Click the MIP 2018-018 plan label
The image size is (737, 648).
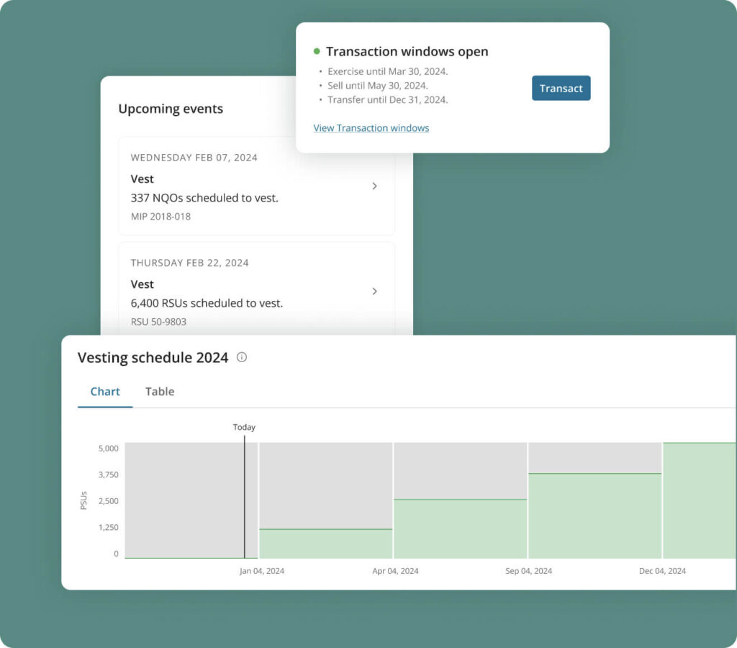click(x=160, y=216)
